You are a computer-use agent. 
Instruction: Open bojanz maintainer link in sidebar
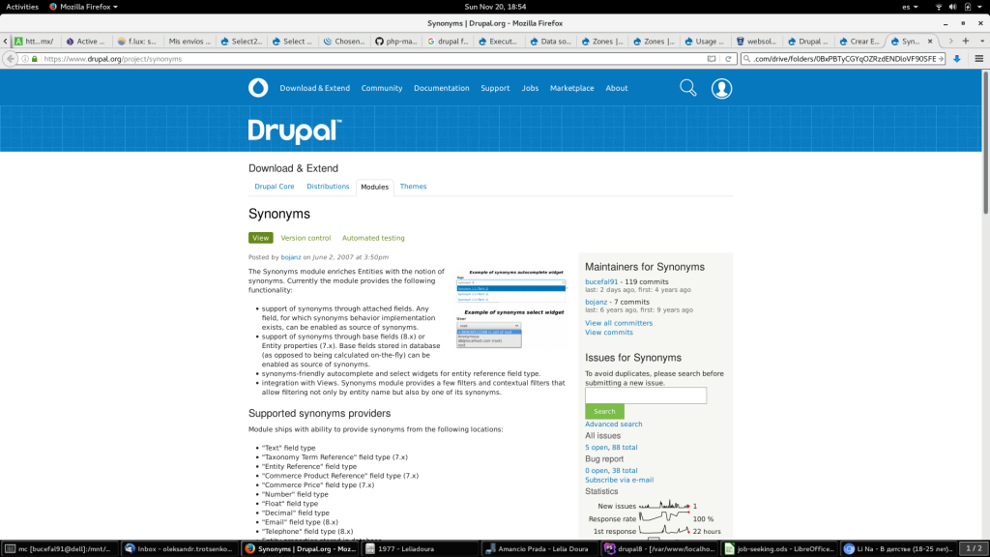pyautogui.click(x=596, y=302)
